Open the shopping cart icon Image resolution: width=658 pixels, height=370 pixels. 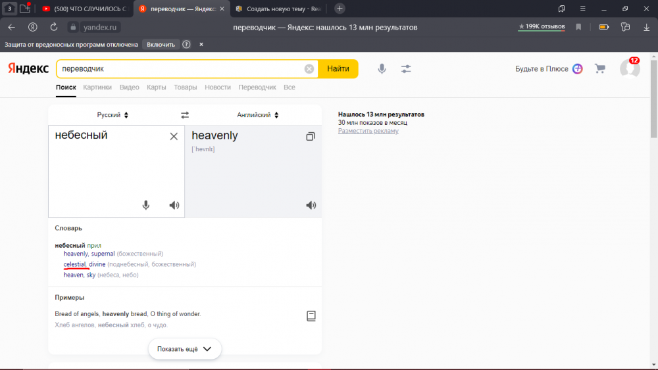point(600,69)
